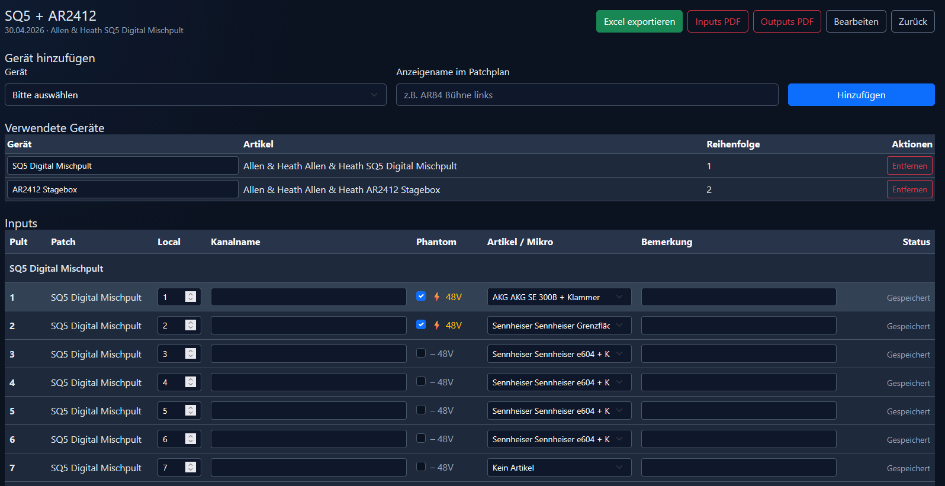Add device with the Hinzufügen button
The height and width of the screenshot is (486, 945).
click(x=862, y=95)
